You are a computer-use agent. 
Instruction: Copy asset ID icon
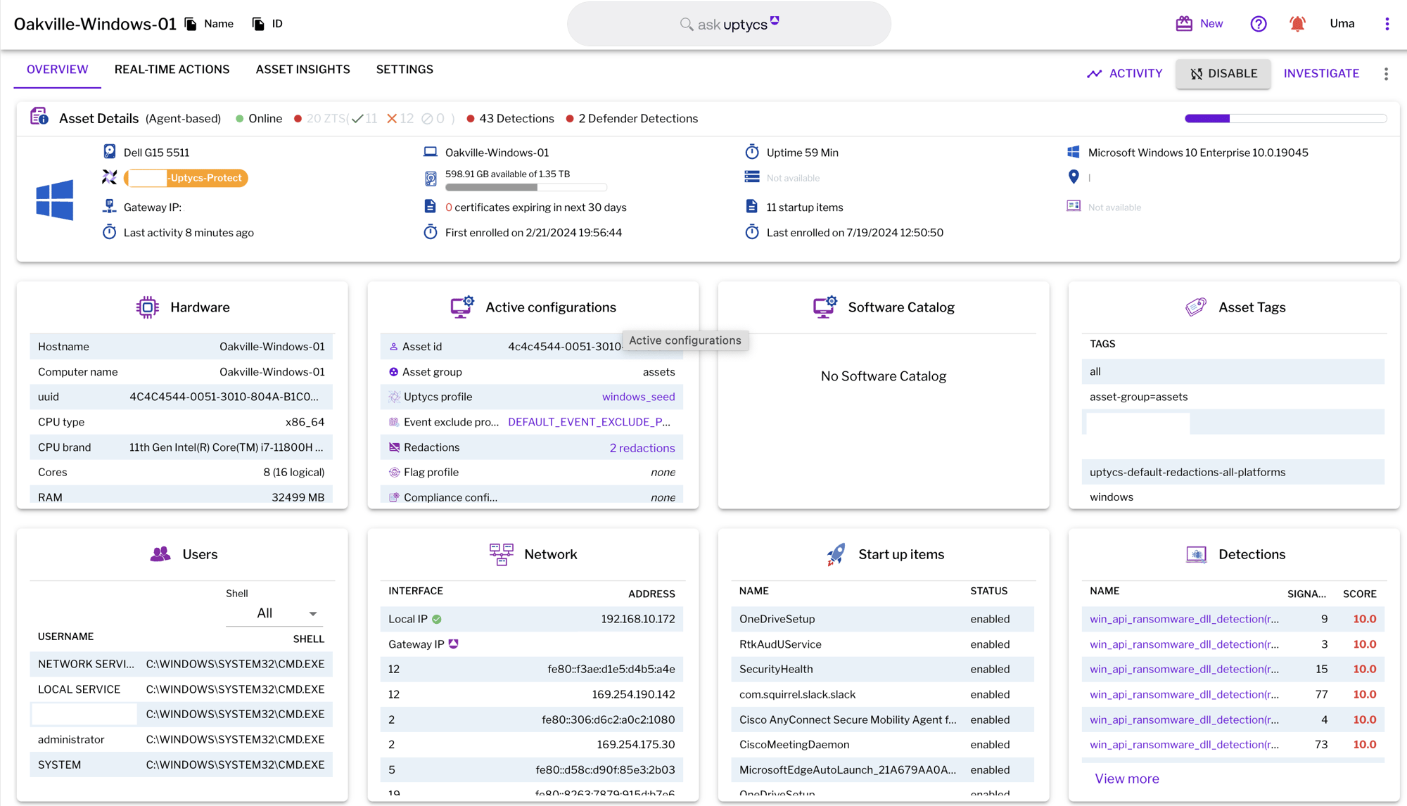pyautogui.click(x=258, y=24)
